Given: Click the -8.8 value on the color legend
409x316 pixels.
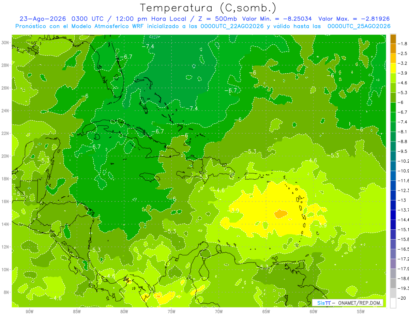Looking at the screenshot, I should pyautogui.click(x=403, y=141).
